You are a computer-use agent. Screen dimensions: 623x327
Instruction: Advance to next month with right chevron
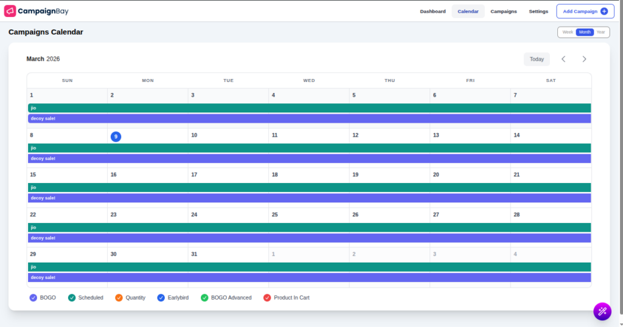click(584, 59)
